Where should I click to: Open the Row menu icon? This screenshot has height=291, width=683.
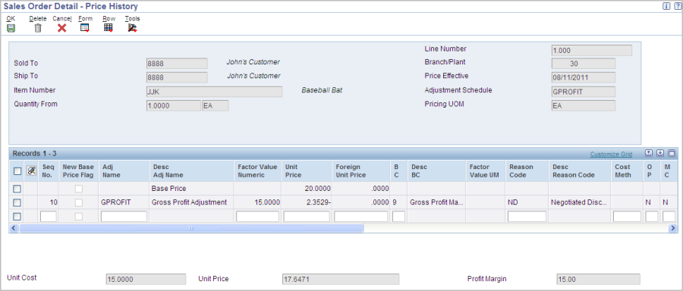point(109,28)
